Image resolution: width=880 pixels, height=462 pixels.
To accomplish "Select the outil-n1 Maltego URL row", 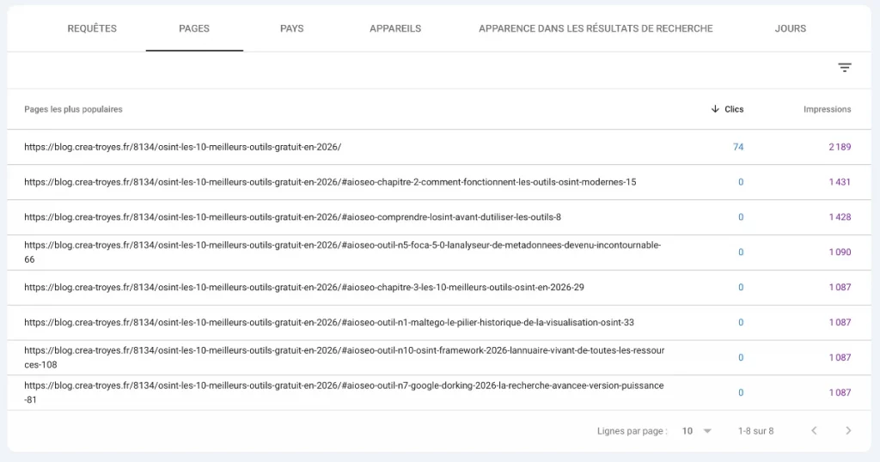I will pos(328,322).
